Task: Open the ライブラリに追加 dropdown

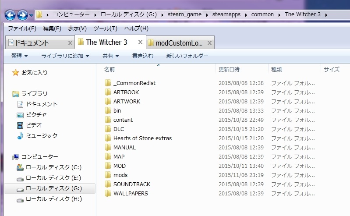Action: pos(65,56)
